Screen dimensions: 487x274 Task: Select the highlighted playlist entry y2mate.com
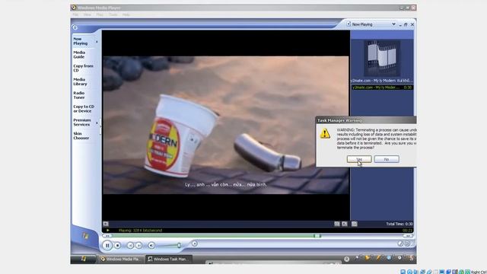point(382,88)
